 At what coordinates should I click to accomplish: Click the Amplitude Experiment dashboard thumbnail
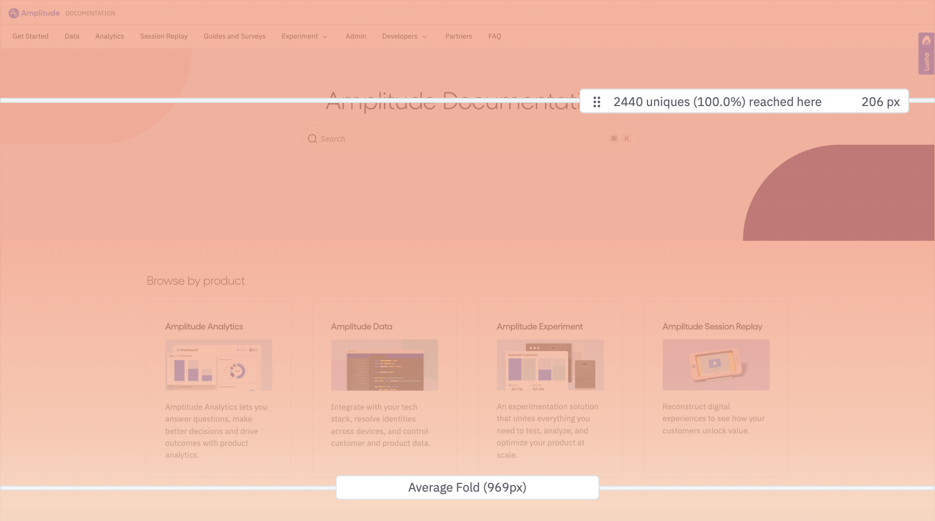pos(549,365)
